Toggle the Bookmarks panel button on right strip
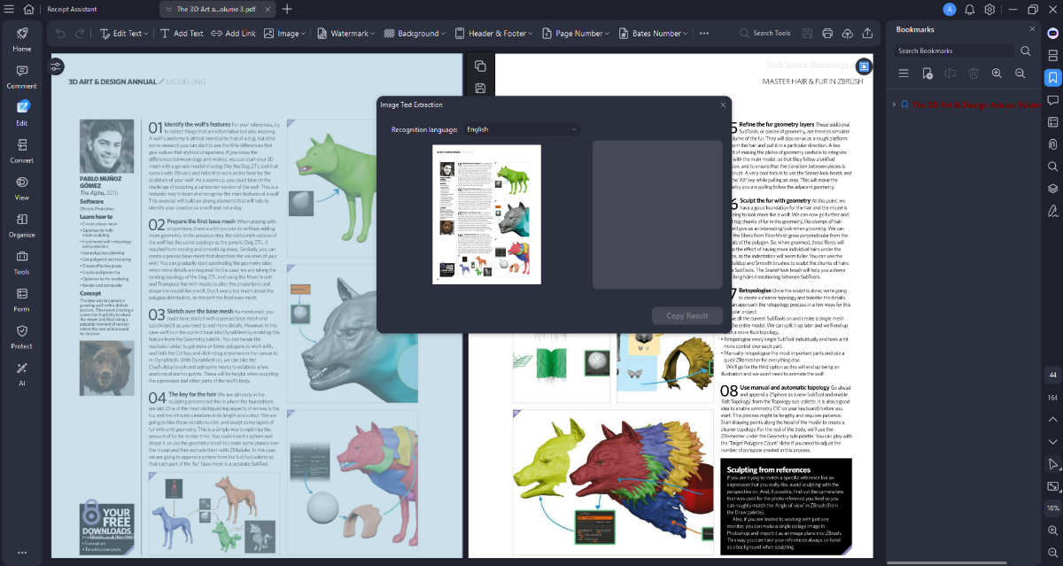 [1052, 77]
